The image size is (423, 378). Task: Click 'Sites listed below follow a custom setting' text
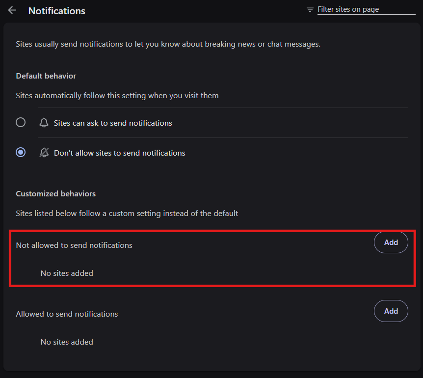pos(127,214)
